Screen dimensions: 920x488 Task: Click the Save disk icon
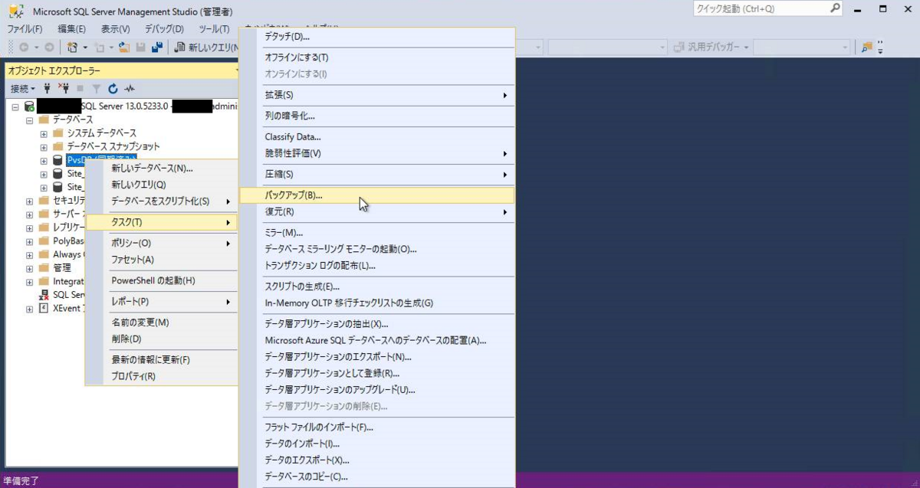pos(141,47)
